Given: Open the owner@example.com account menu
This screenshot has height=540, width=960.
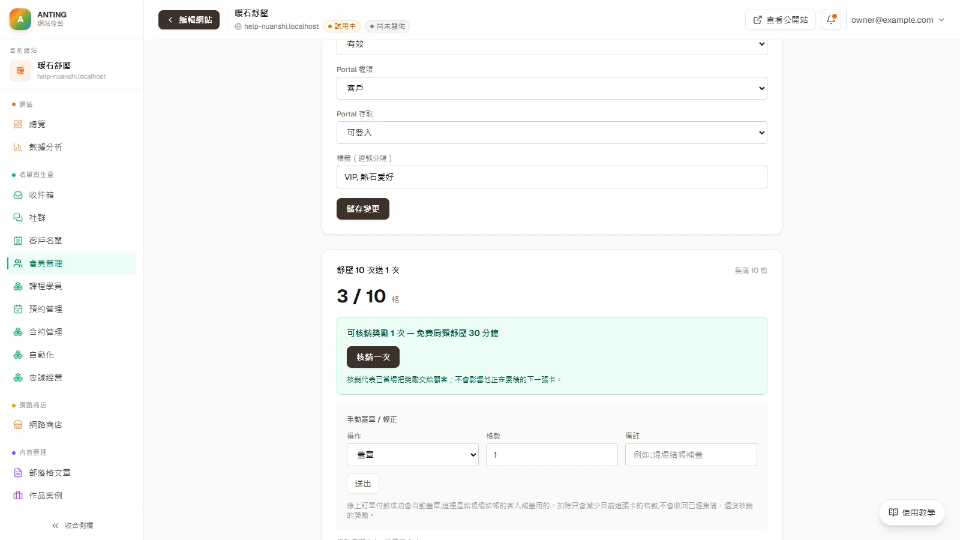Looking at the screenshot, I should pos(898,20).
